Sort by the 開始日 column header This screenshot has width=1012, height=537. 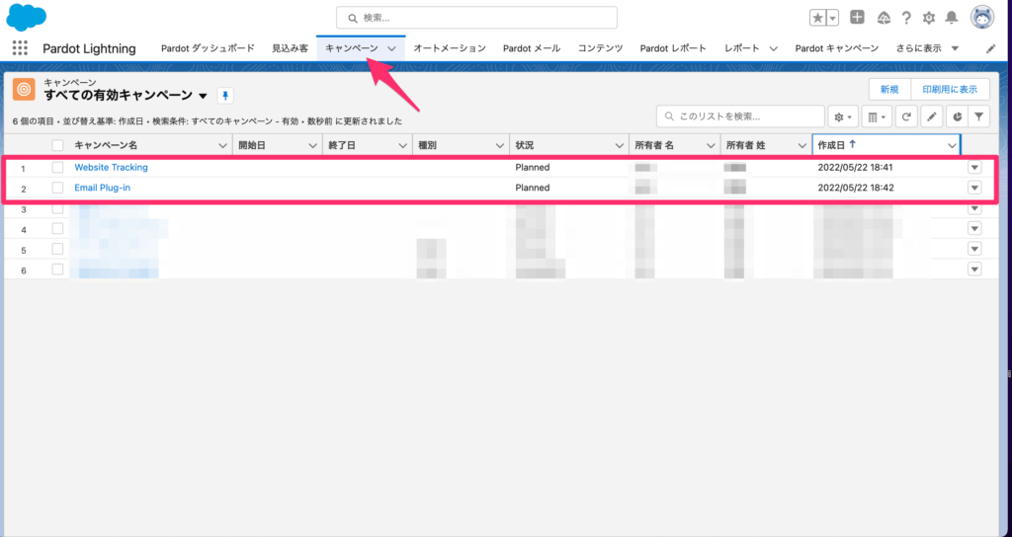pyautogui.click(x=252, y=146)
